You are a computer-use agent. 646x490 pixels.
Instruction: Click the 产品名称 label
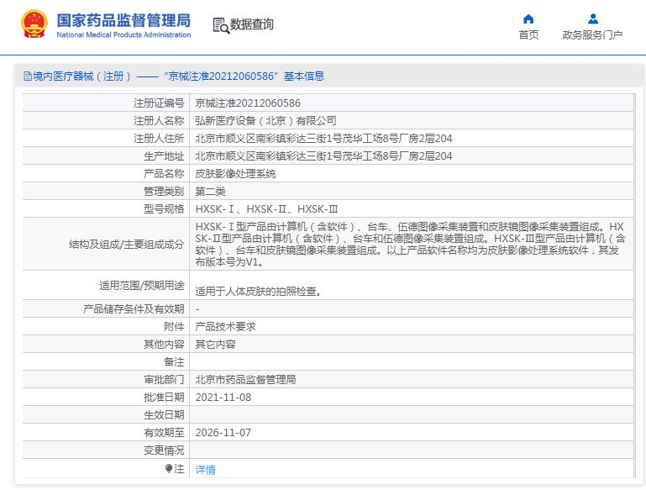point(164,174)
